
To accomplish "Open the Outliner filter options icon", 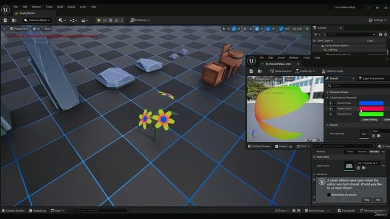I will 317,35.
